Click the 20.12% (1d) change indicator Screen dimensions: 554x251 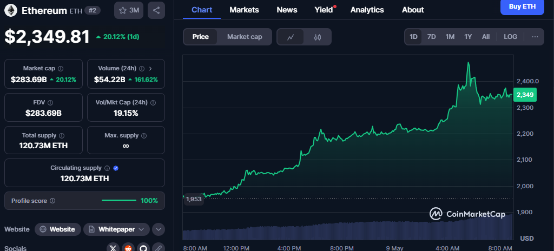pyautogui.click(x=118, y=37)
